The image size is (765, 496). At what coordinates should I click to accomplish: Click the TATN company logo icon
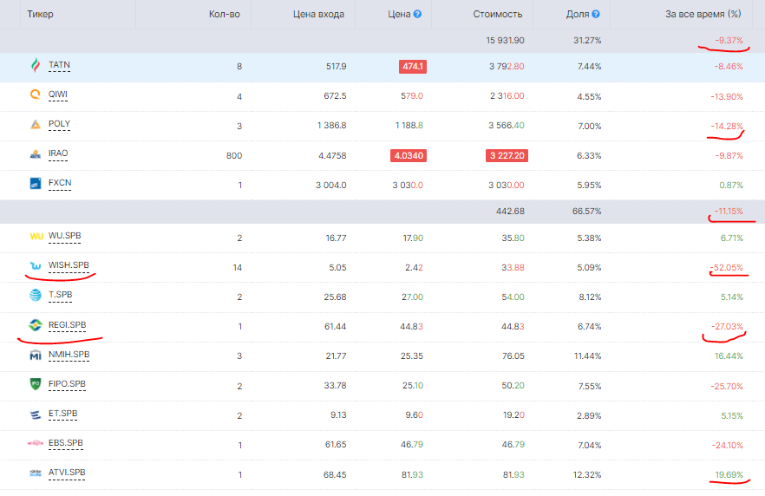[x=35, y=65]
